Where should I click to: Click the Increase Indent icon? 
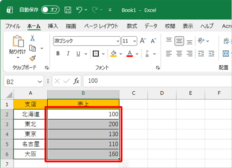coord(211,54)
